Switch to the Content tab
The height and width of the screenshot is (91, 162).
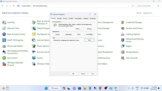71,18
